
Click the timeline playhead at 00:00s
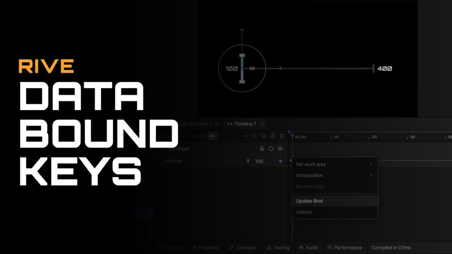[292, 136]
